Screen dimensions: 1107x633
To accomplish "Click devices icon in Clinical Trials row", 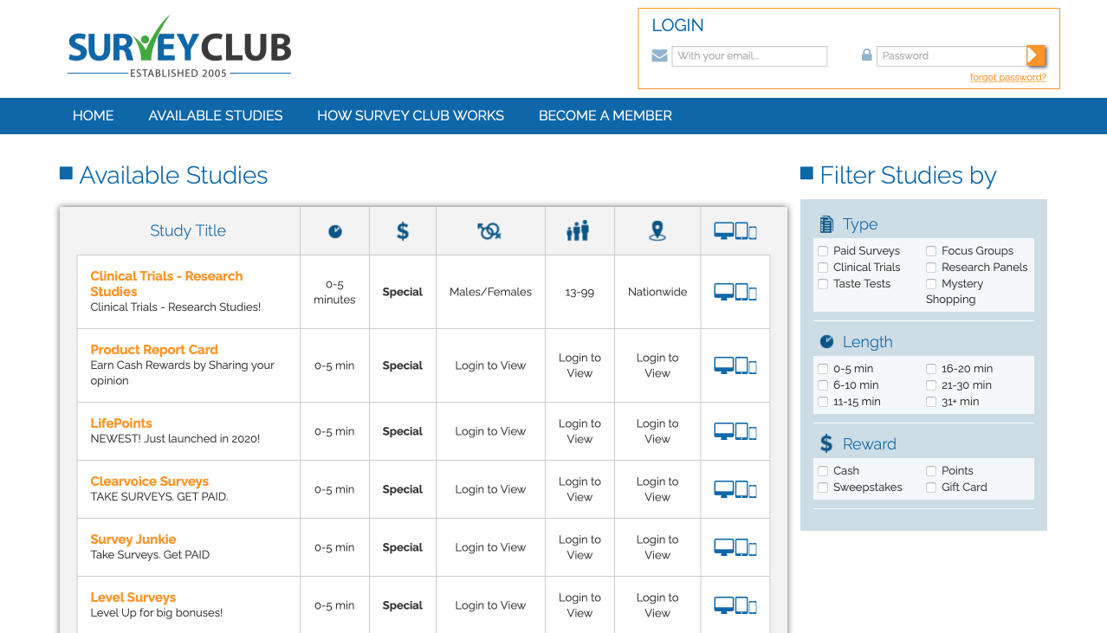I will click(x=735, y=292).
